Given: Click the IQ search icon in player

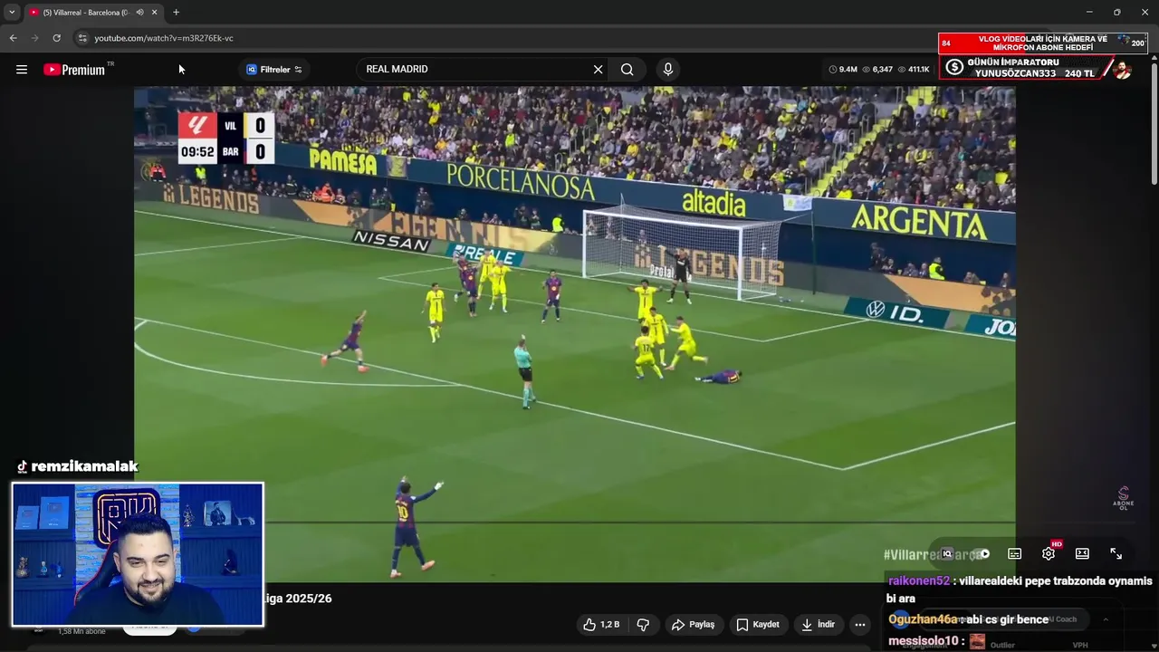Looking at the screenshot, I should tap(947, 553).
